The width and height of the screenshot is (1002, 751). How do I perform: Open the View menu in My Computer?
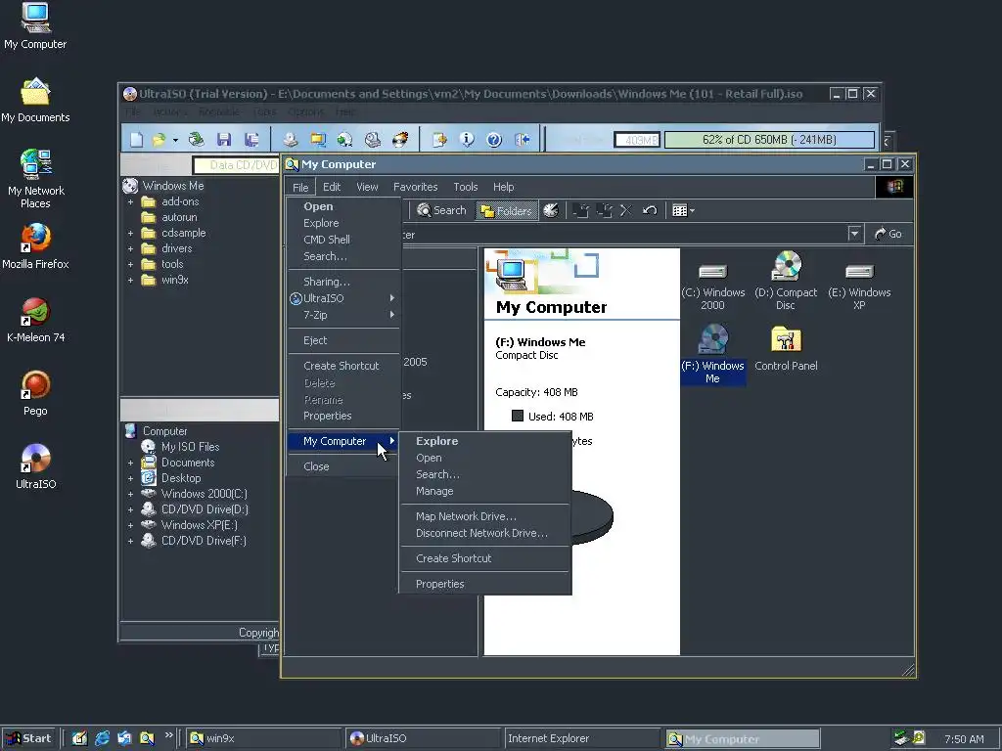(x=368, y=187)
